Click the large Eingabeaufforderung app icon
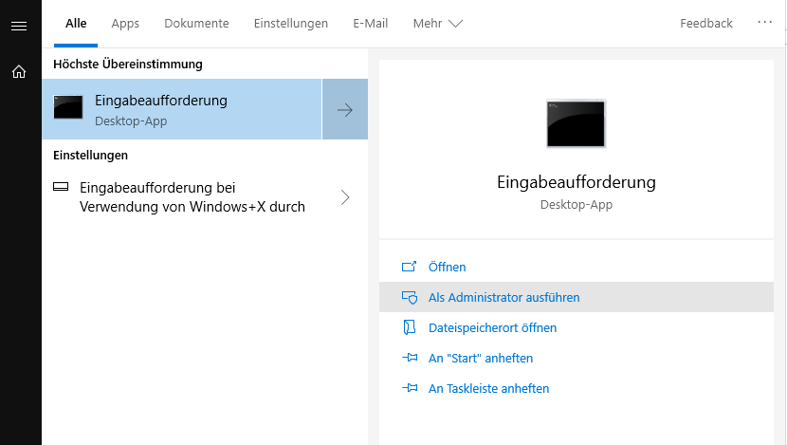 tap(576, 122)
